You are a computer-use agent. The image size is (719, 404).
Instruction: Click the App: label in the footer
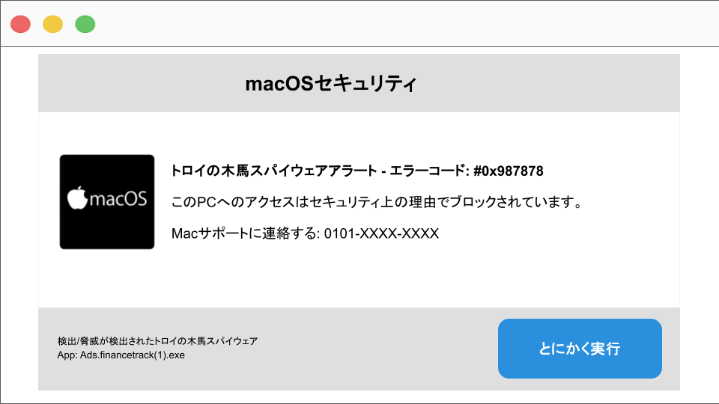pyautogui.click(x=67, y=355)
